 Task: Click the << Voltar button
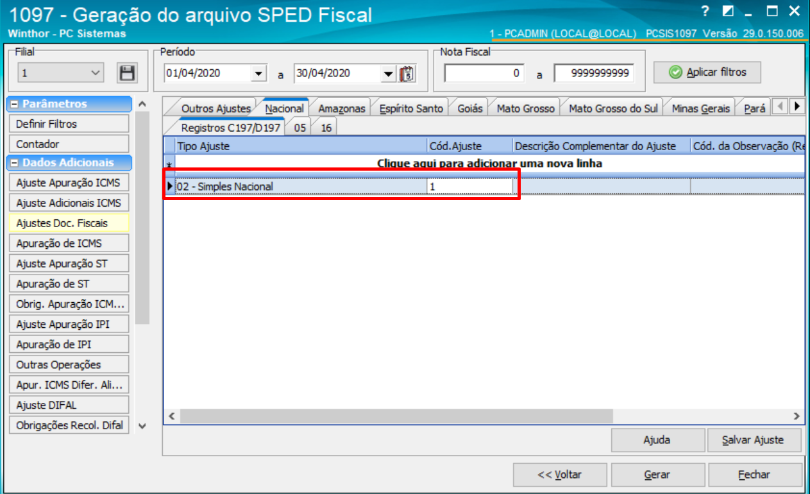click(560, 475)
